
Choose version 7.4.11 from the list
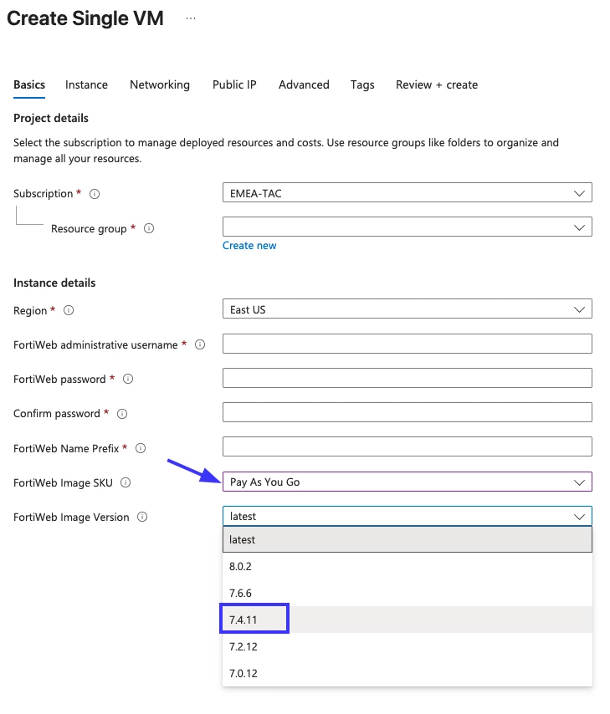(x=408, y=620)
